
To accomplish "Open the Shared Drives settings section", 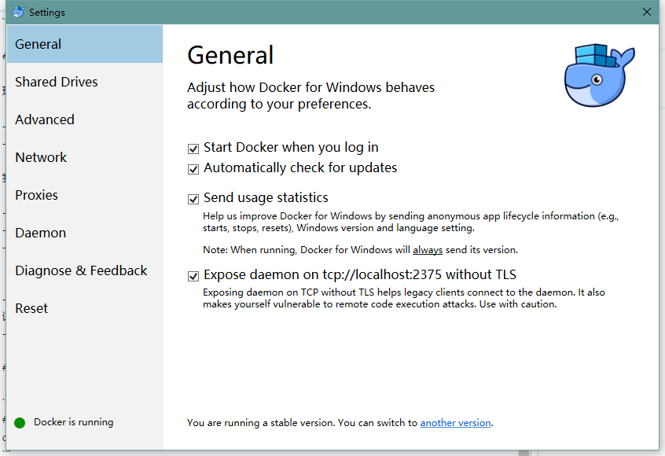I will point(57,82).
